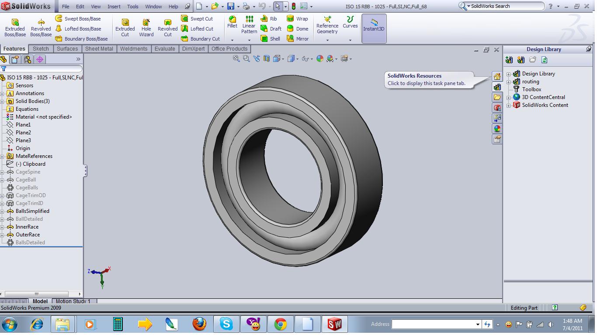Image resolution: width=597 pixels, height=335 pixels.
Task: Switch to the ConfigurationManager tab
Action: (x=28, y=59)
